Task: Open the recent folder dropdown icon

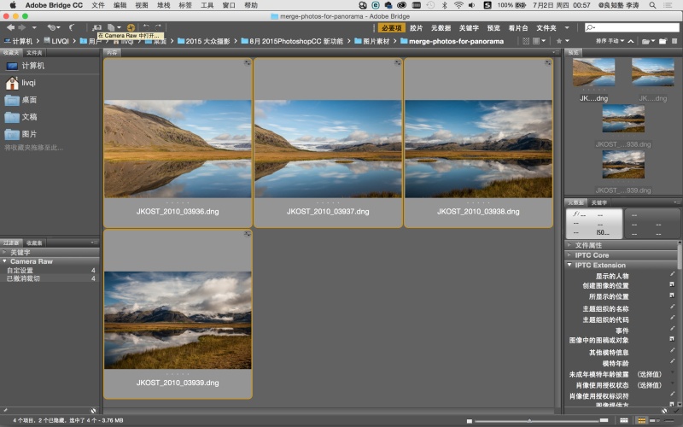Action: [x=648, y=41]
